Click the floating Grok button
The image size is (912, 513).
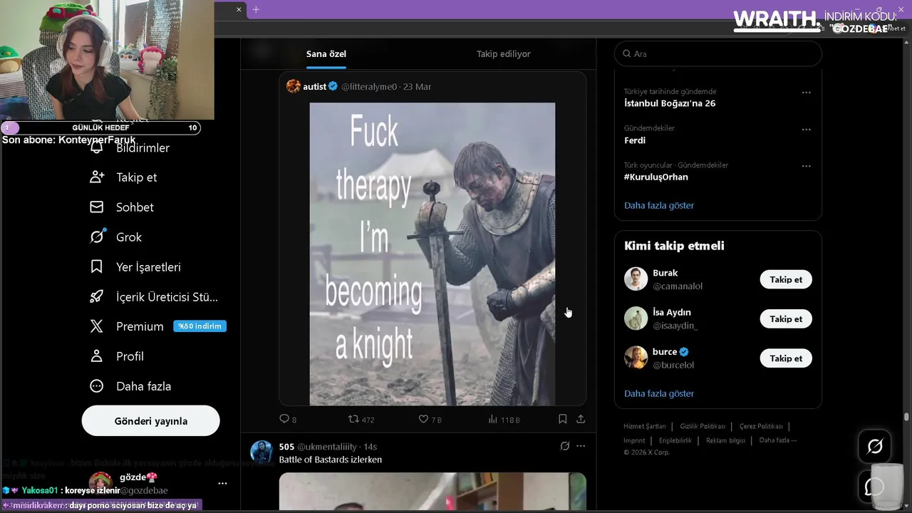(x=875, y=447)
